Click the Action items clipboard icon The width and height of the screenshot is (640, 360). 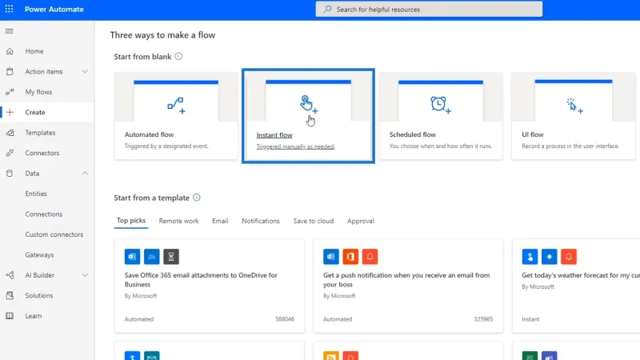10,71
